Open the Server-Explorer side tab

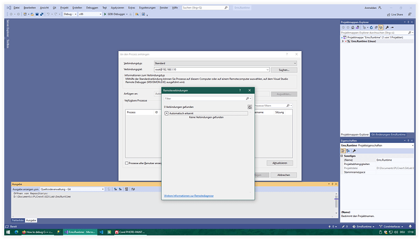pos(8,28)
